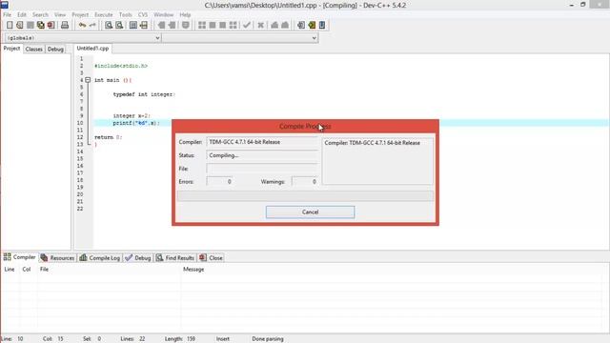The height and width of the screenshot is (343, 610).
Task: Click the Rebuild All toolbar icon
Action: click(233, 25)
